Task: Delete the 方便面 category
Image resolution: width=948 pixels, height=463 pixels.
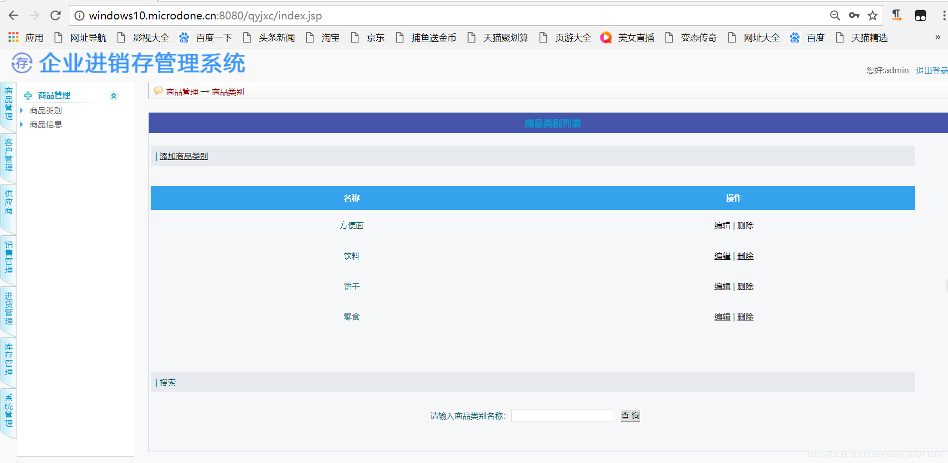Action: [745, 226]
